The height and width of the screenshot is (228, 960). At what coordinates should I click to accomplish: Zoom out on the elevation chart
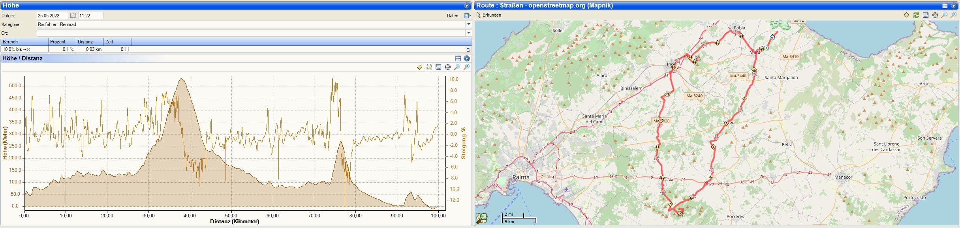(x=457, y=67)
